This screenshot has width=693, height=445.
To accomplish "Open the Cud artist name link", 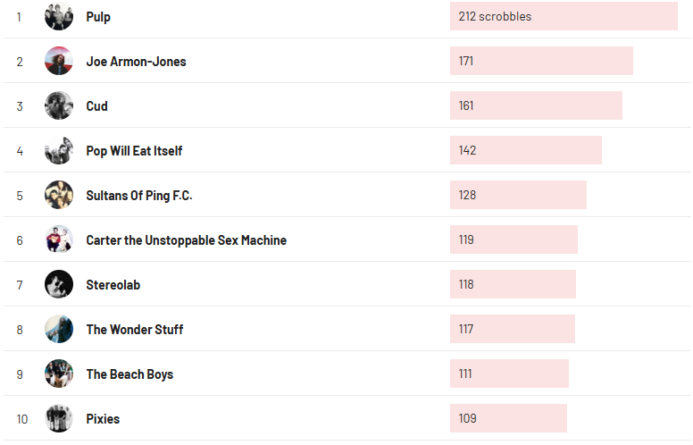I will [96, 106].
